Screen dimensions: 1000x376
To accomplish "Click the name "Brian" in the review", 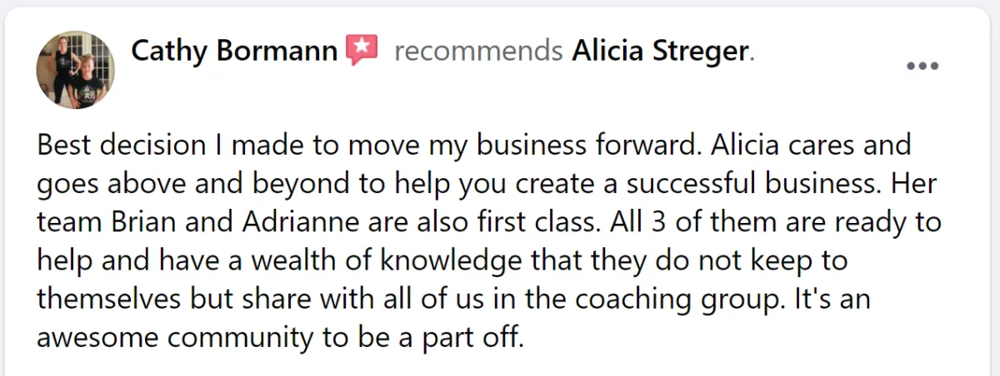I will [140, 223].
